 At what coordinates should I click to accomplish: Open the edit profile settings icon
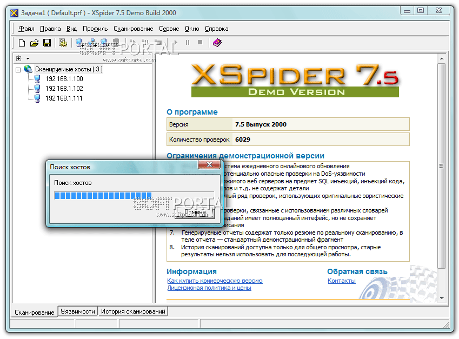click(63, 43)
